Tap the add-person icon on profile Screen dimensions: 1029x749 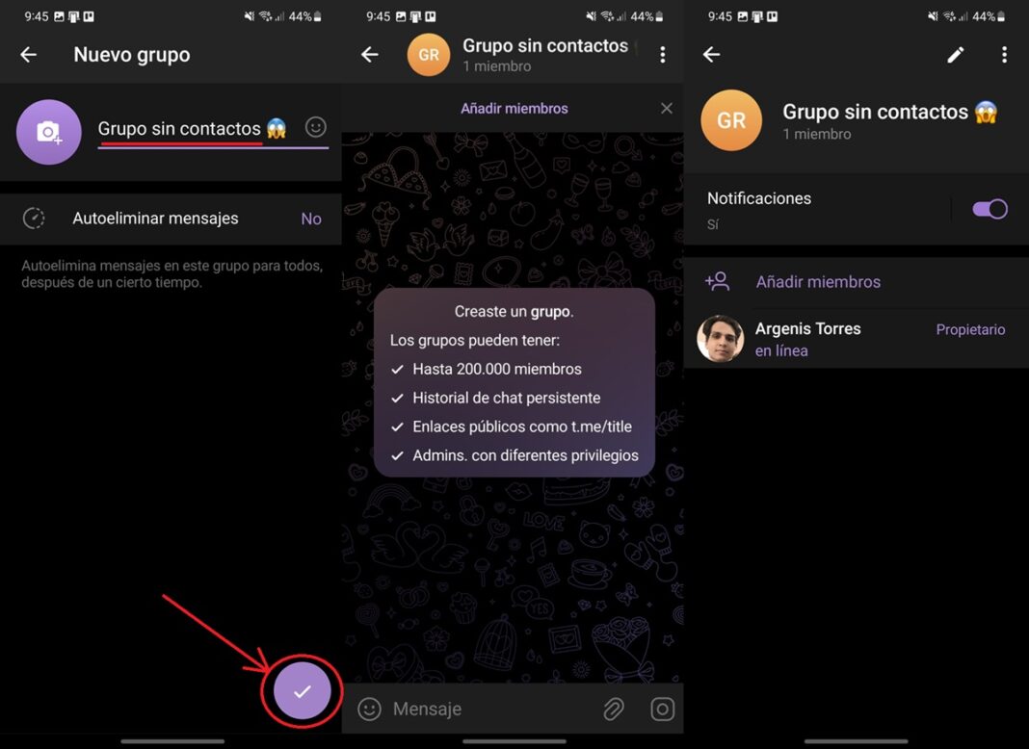click(x=717, y=282)
